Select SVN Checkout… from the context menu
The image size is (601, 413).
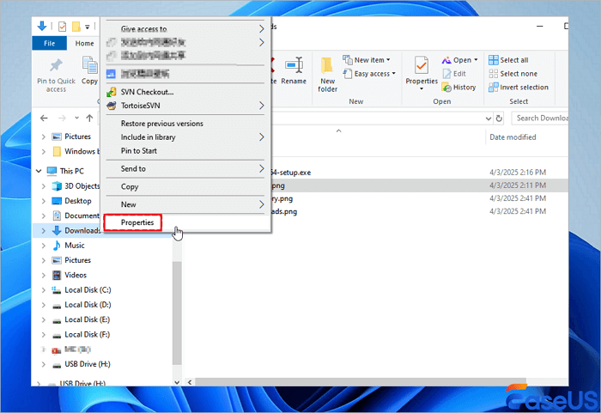click(x=185, y=92)
